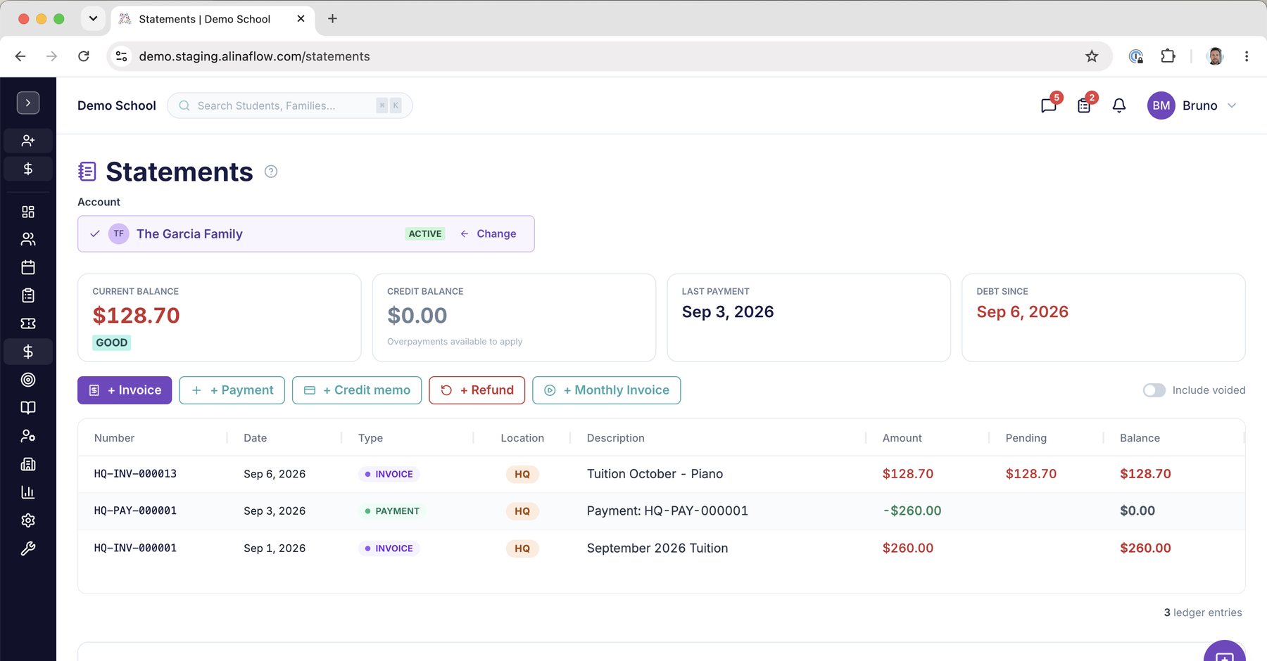Open entry HQ-INV-000013
1267x661 pixels.
pyautogui.click(x=135, y=474)
